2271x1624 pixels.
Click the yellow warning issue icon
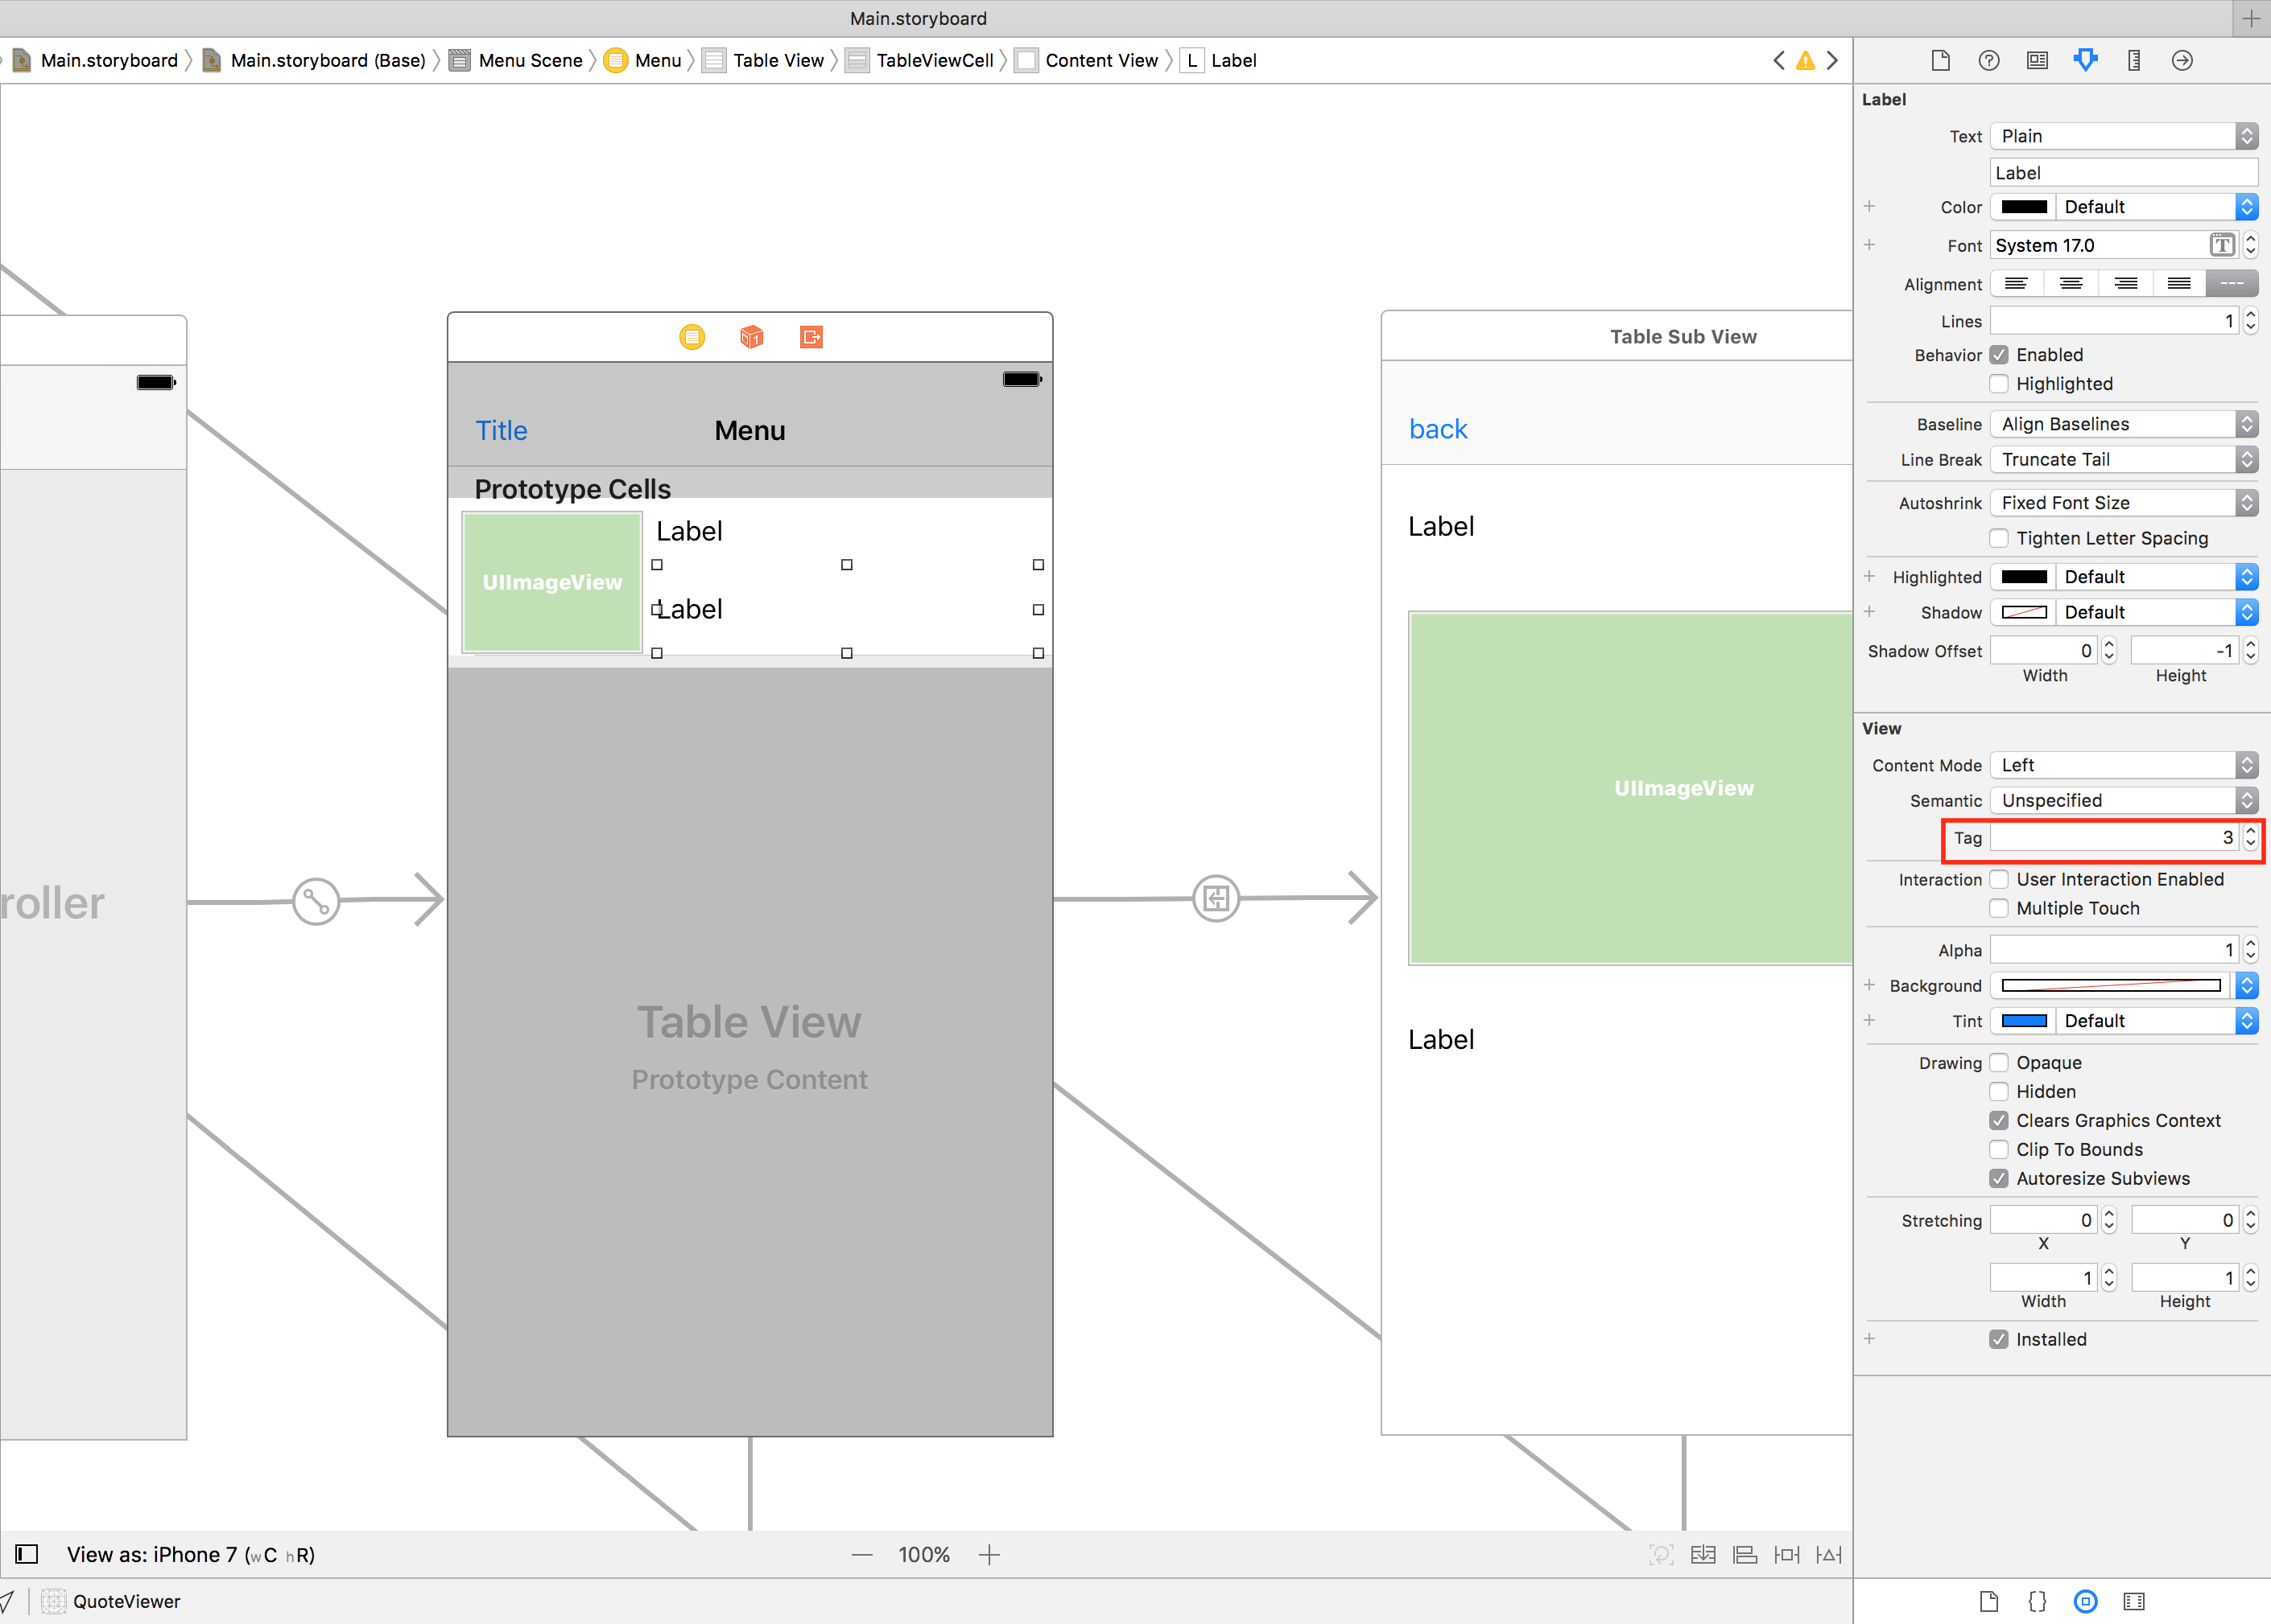tap(1806, 61)
